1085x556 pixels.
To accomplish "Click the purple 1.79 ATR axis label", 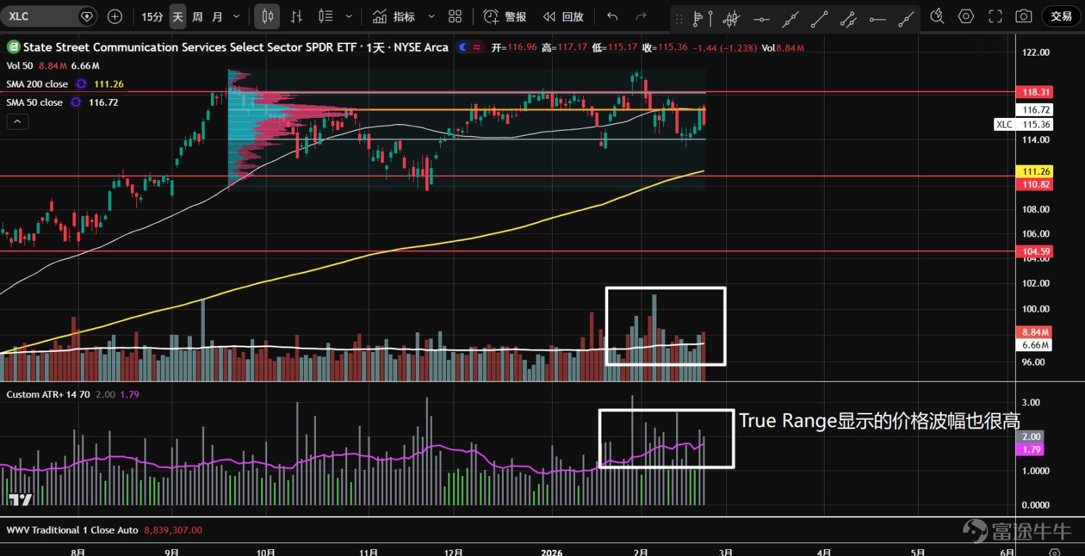I will pos(1031,450).
